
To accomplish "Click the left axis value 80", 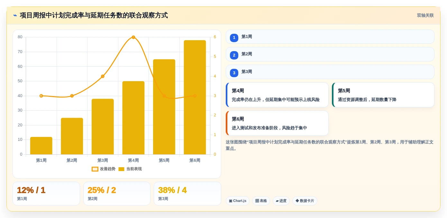I will click(x=20, y=37).
